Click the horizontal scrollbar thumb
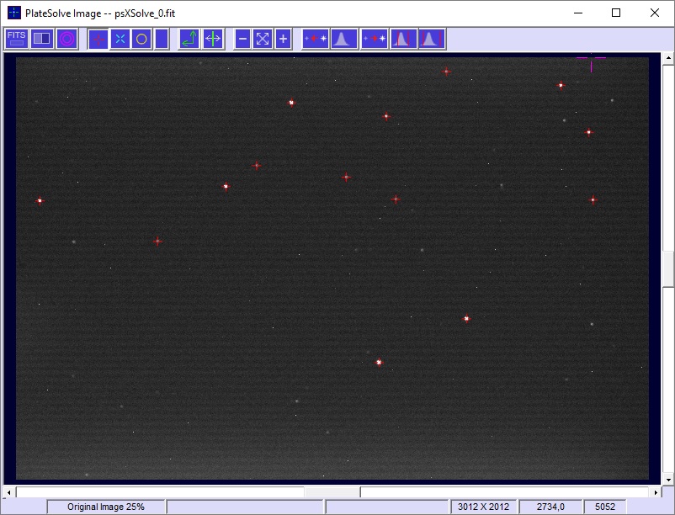The height and width of the screenshot is (515, 675). tap(332, 492)
